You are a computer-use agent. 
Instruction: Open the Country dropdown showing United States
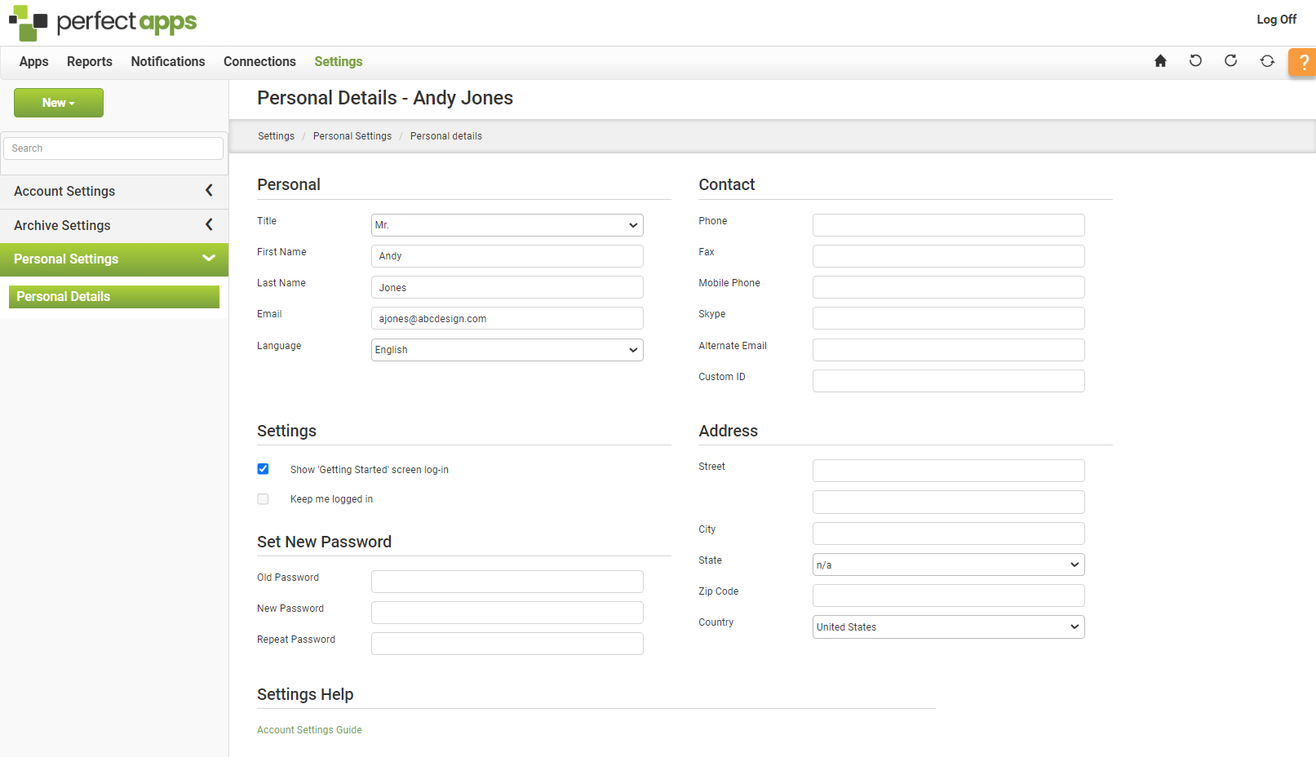click(949, 626)
